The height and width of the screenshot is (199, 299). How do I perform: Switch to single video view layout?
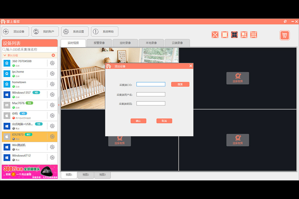point(225,35)
